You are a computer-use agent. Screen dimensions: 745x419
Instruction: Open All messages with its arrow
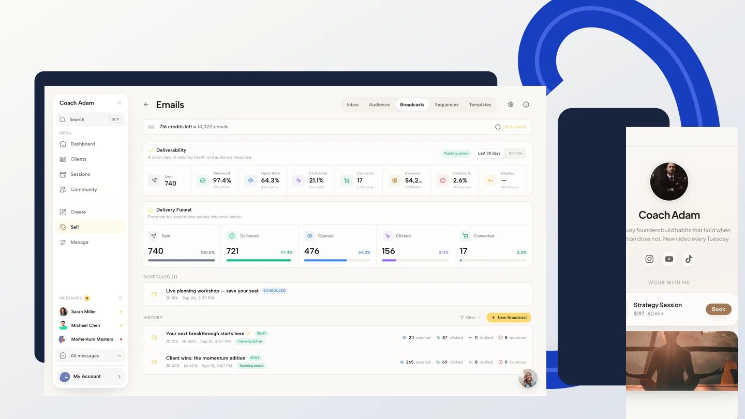(91, 356)
